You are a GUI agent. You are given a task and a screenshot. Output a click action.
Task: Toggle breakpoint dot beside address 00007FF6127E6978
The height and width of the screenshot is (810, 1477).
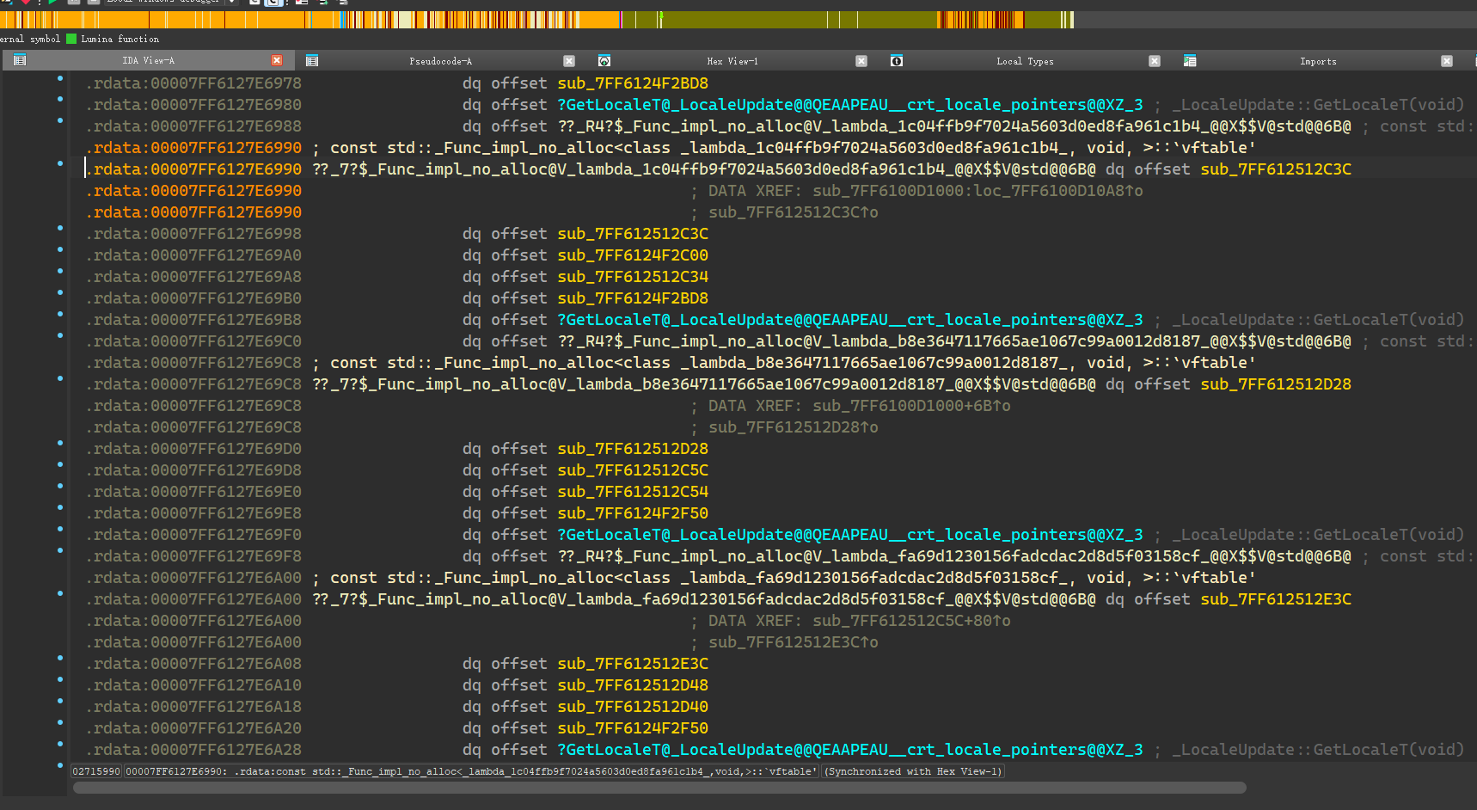(x=60, y=78)
